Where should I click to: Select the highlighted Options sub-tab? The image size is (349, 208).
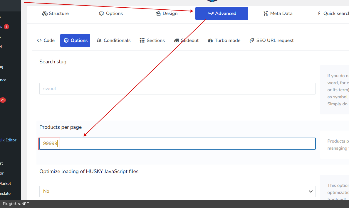pos(75,40)
